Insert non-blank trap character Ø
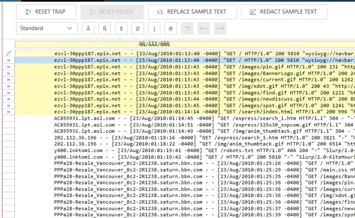 click(x=138, y=28)
